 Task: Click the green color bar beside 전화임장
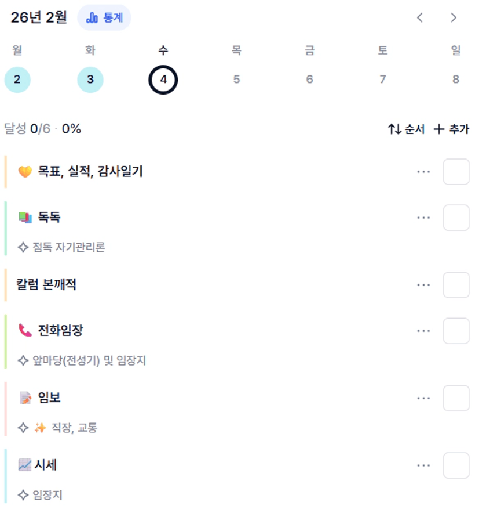point(5,341)
